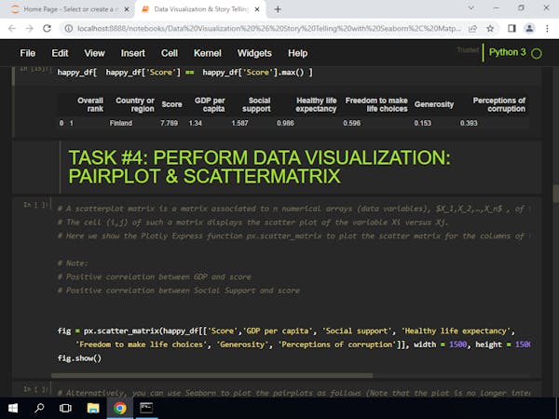This screenshot has height=419, width=559.
Task: Click the browser forward arrow
Action: click(x=29, y=29)
